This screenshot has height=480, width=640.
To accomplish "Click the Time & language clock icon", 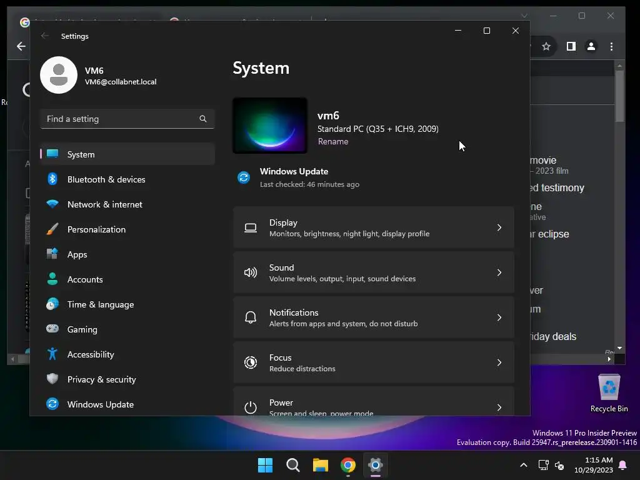I will [52, 304].
